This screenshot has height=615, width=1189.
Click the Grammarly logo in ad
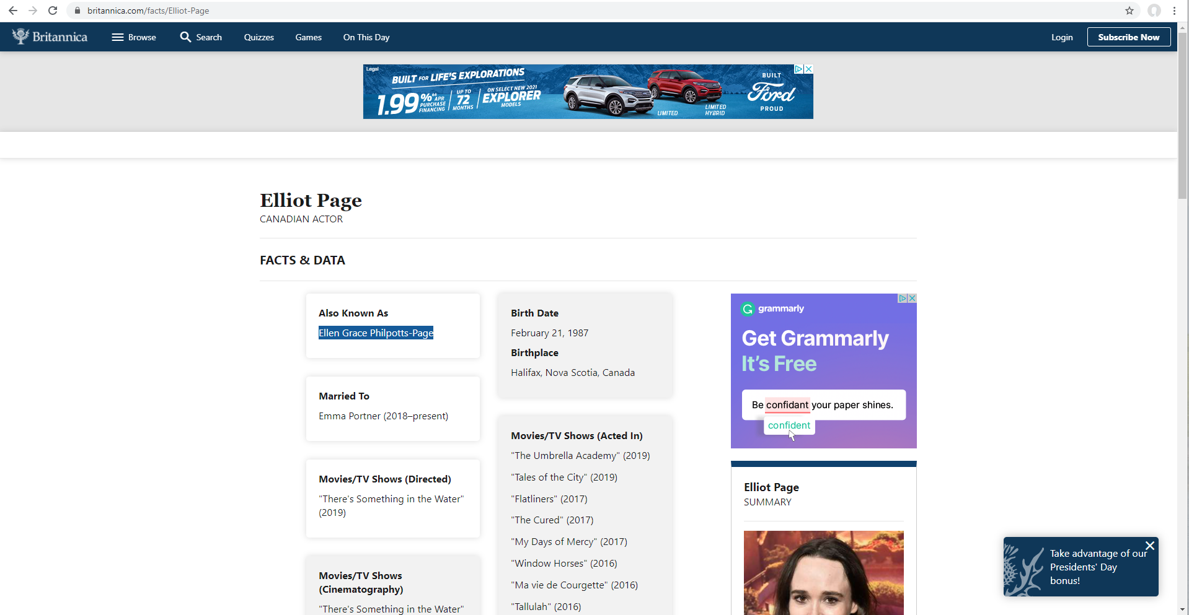click(x=773, y=308)
